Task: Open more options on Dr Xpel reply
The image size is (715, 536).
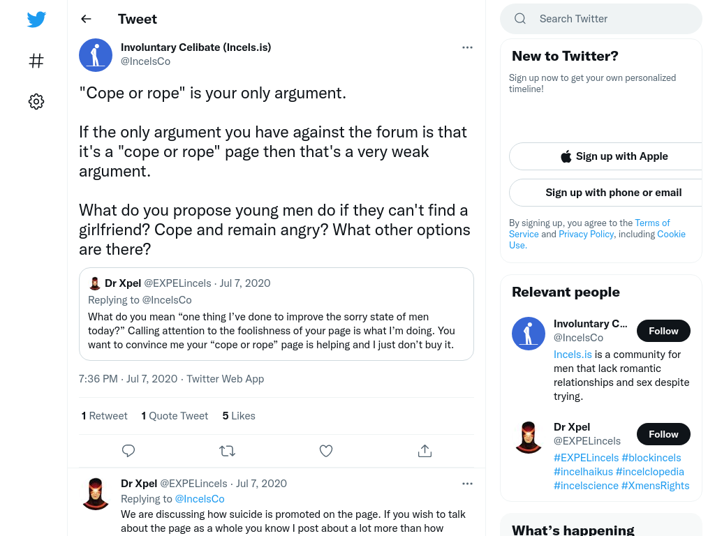Action: click(467, 484)
